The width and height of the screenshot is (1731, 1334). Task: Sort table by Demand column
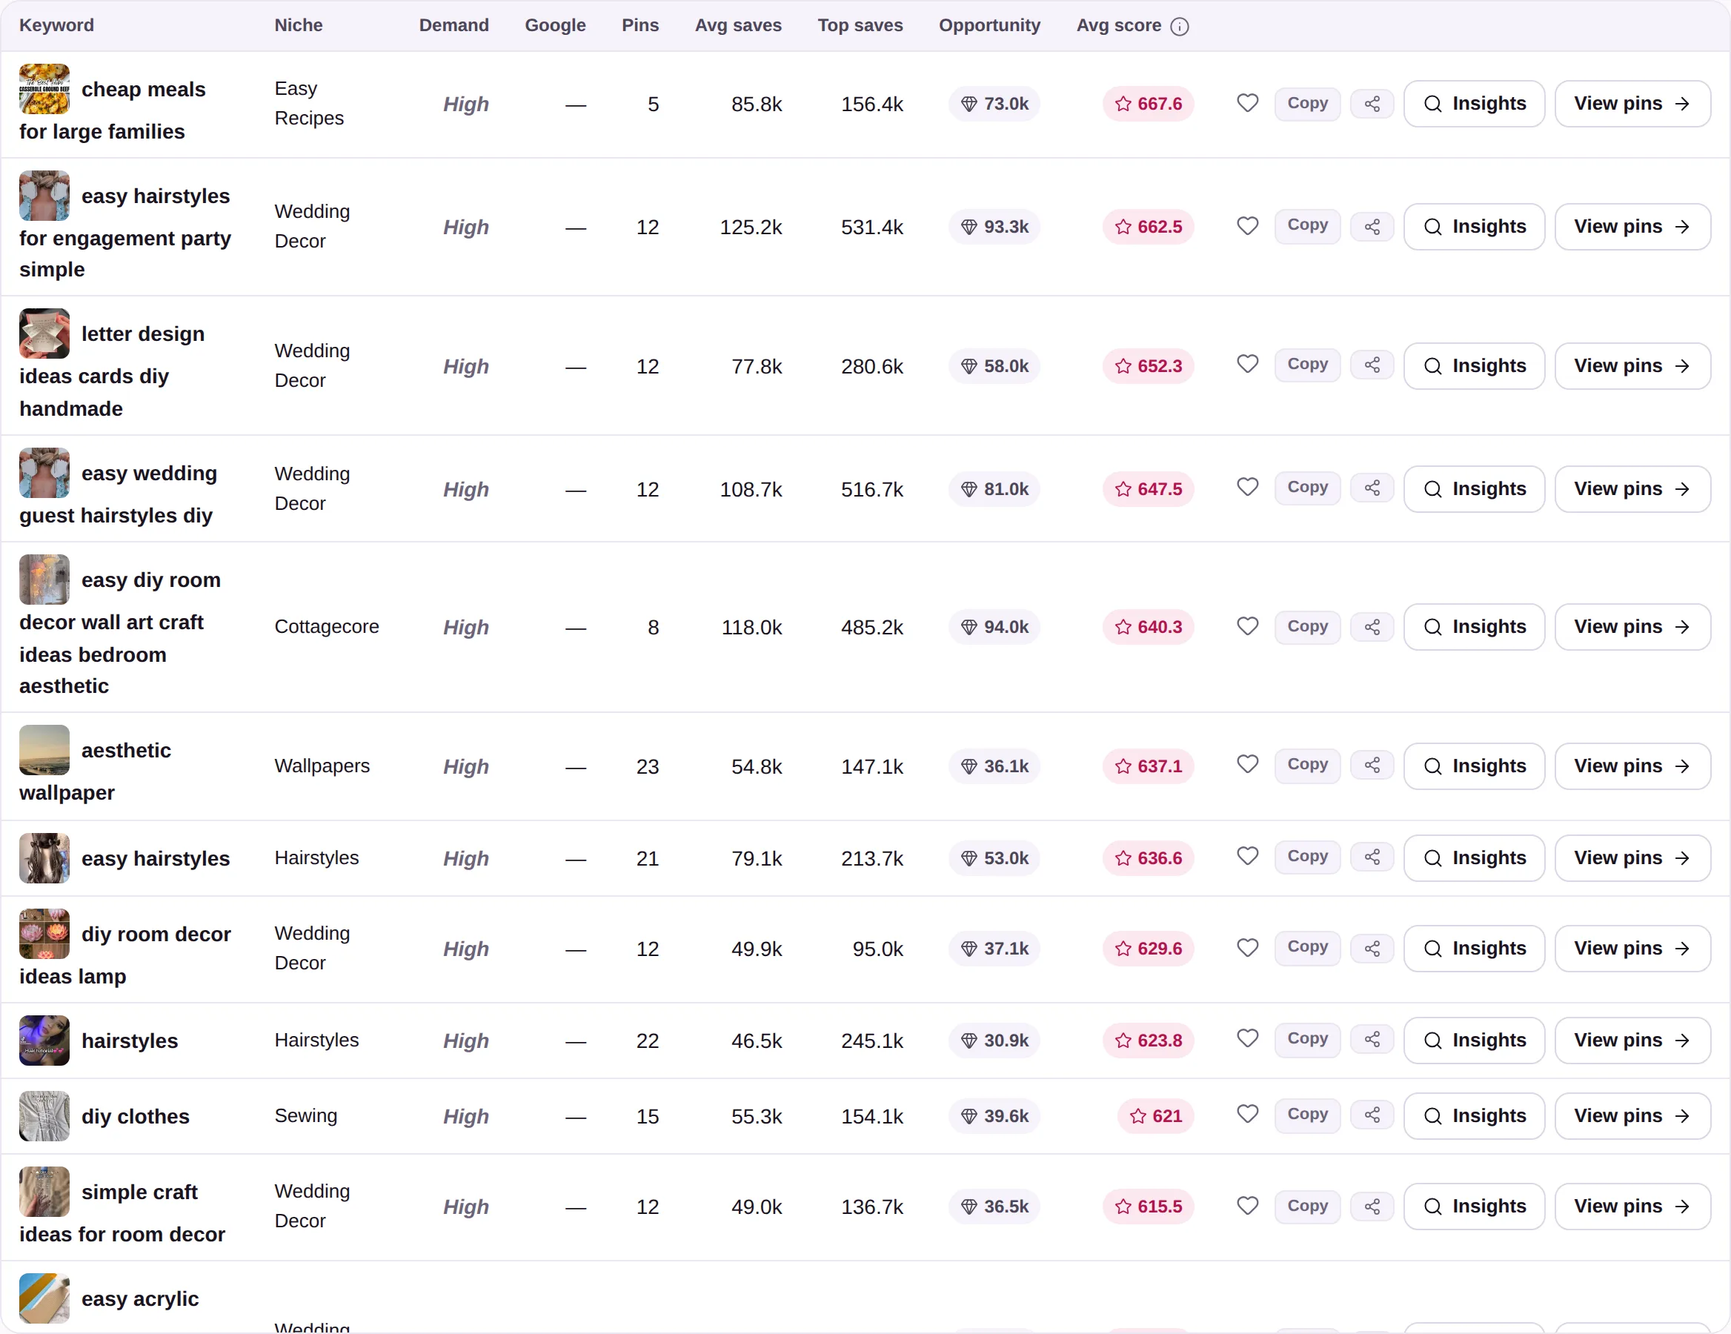(453, 25)
